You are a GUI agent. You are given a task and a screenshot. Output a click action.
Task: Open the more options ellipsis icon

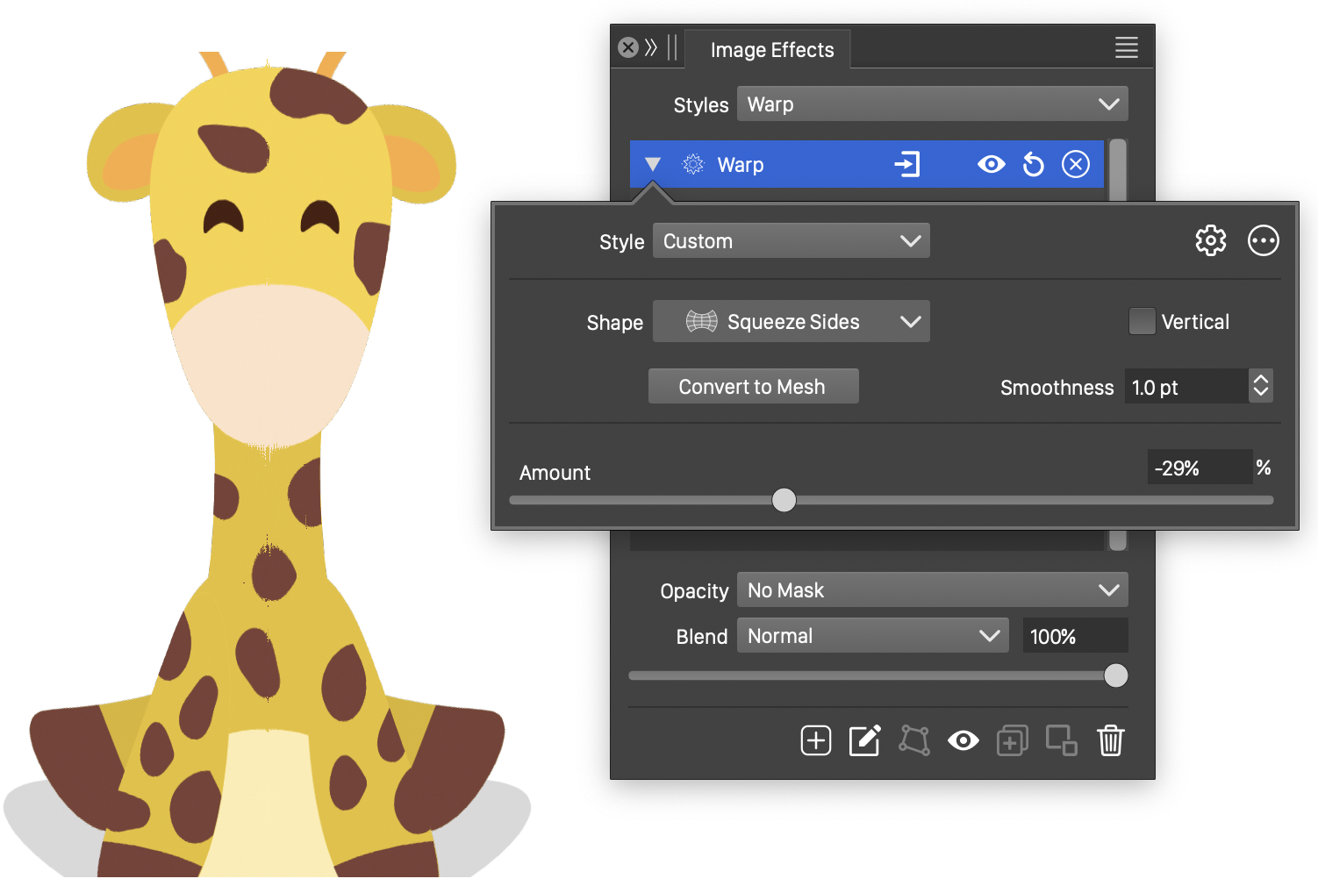[x=1263, y=240]
